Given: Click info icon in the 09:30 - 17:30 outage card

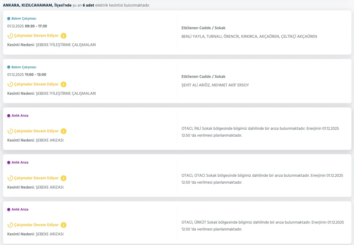Looking at the screenshot, I should click(63, 36).
